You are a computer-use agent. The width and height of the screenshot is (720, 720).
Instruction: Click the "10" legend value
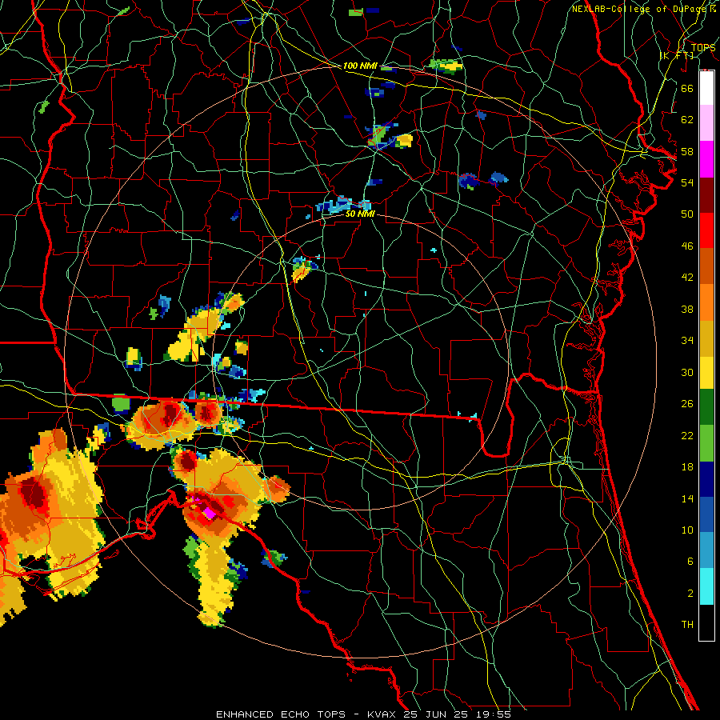click(687, 530)
